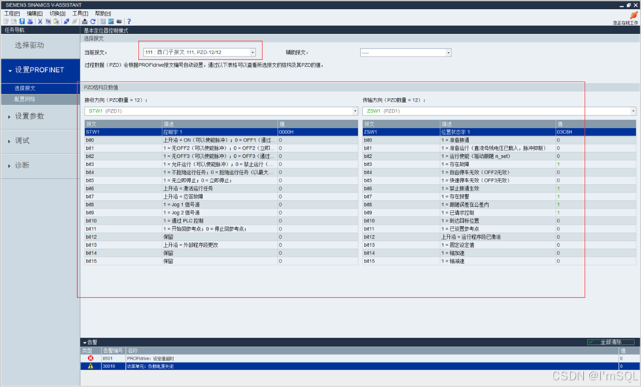The height and width of the screenshot is (387, 641).
Task: Select ZSW1 bit14 row 1 = 轴加速
Action: (x=499, y=253)
